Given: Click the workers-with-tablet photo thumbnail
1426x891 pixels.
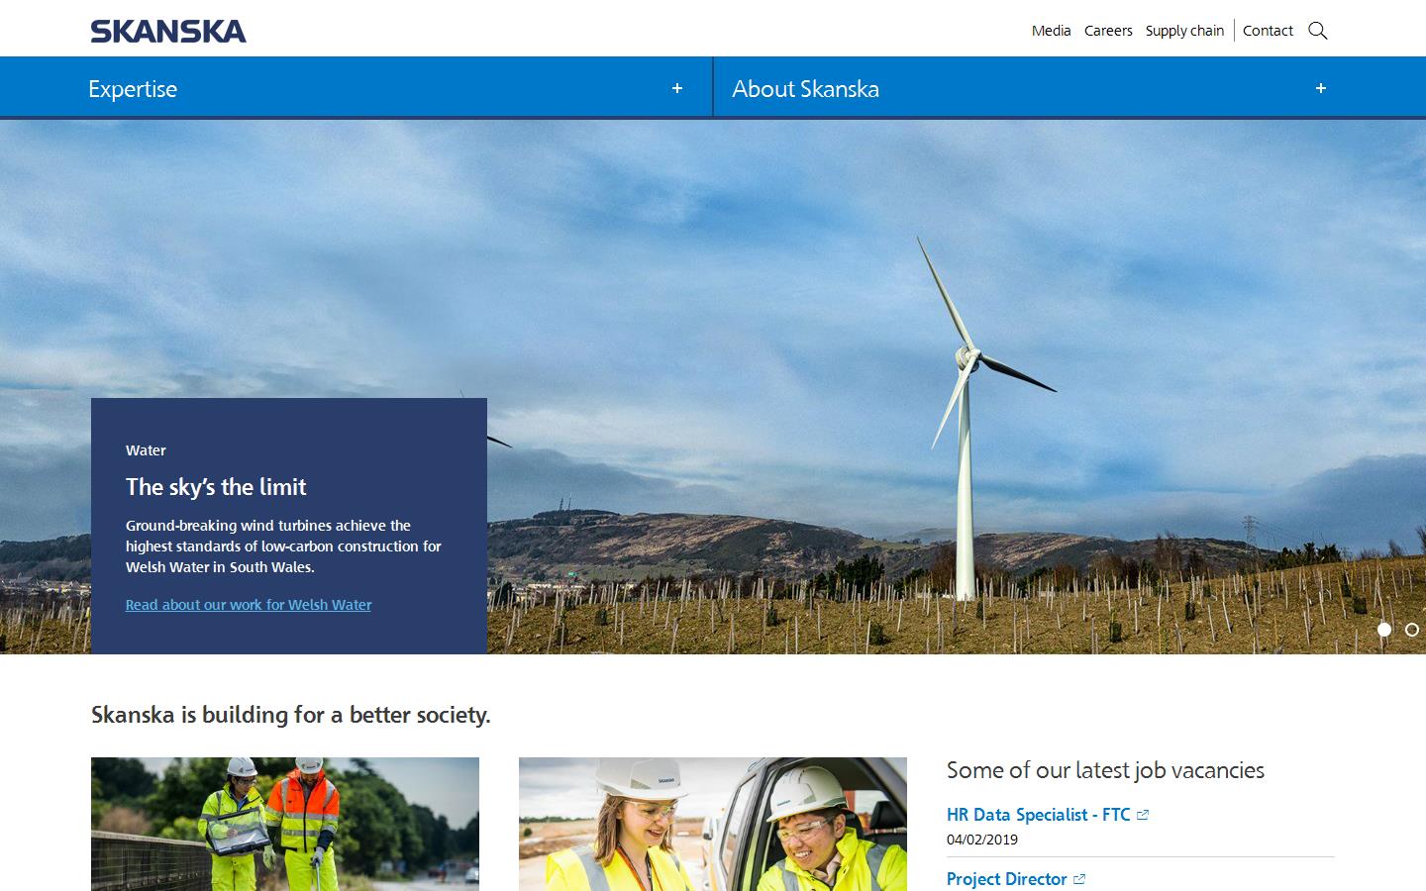Looking at the screenshot, I should (285, 825).
